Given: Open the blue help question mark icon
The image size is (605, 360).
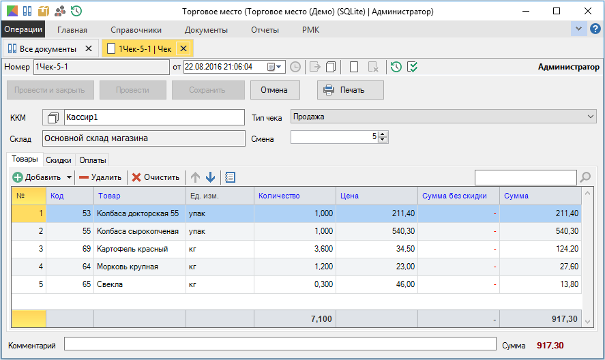Looking at the screenshot, I should point(595,29).
